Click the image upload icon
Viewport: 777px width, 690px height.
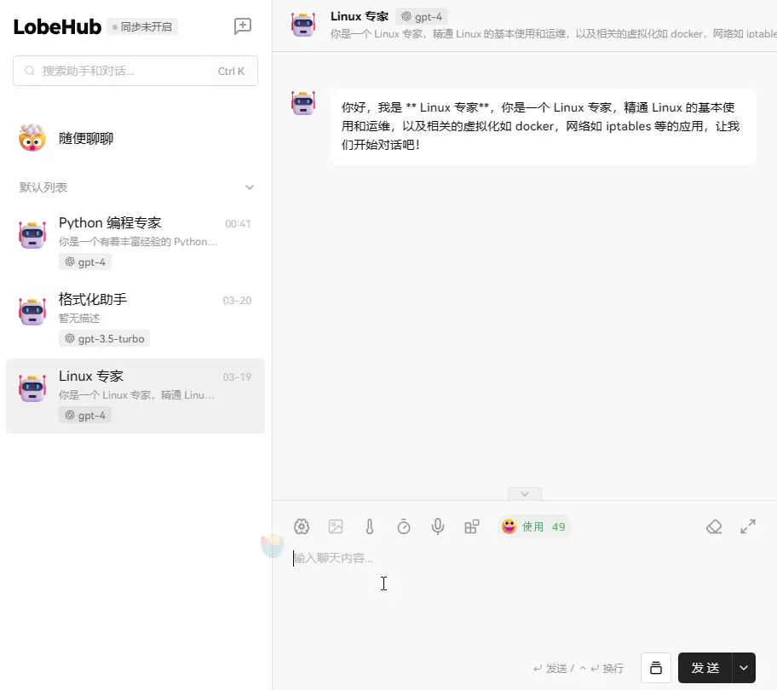(x=336, y=526)
